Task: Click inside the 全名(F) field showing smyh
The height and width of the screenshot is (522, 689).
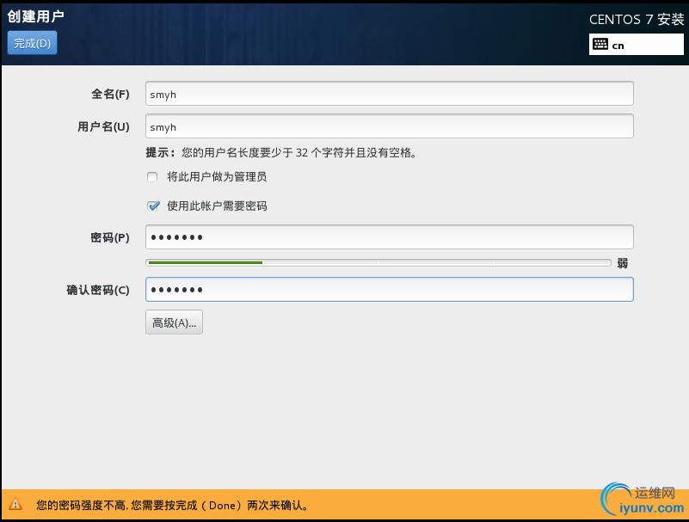Action: point(389,93)
